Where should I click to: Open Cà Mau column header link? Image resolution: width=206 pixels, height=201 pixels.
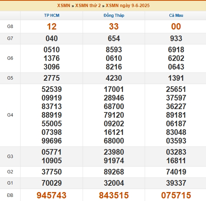[x=176, y=15]
